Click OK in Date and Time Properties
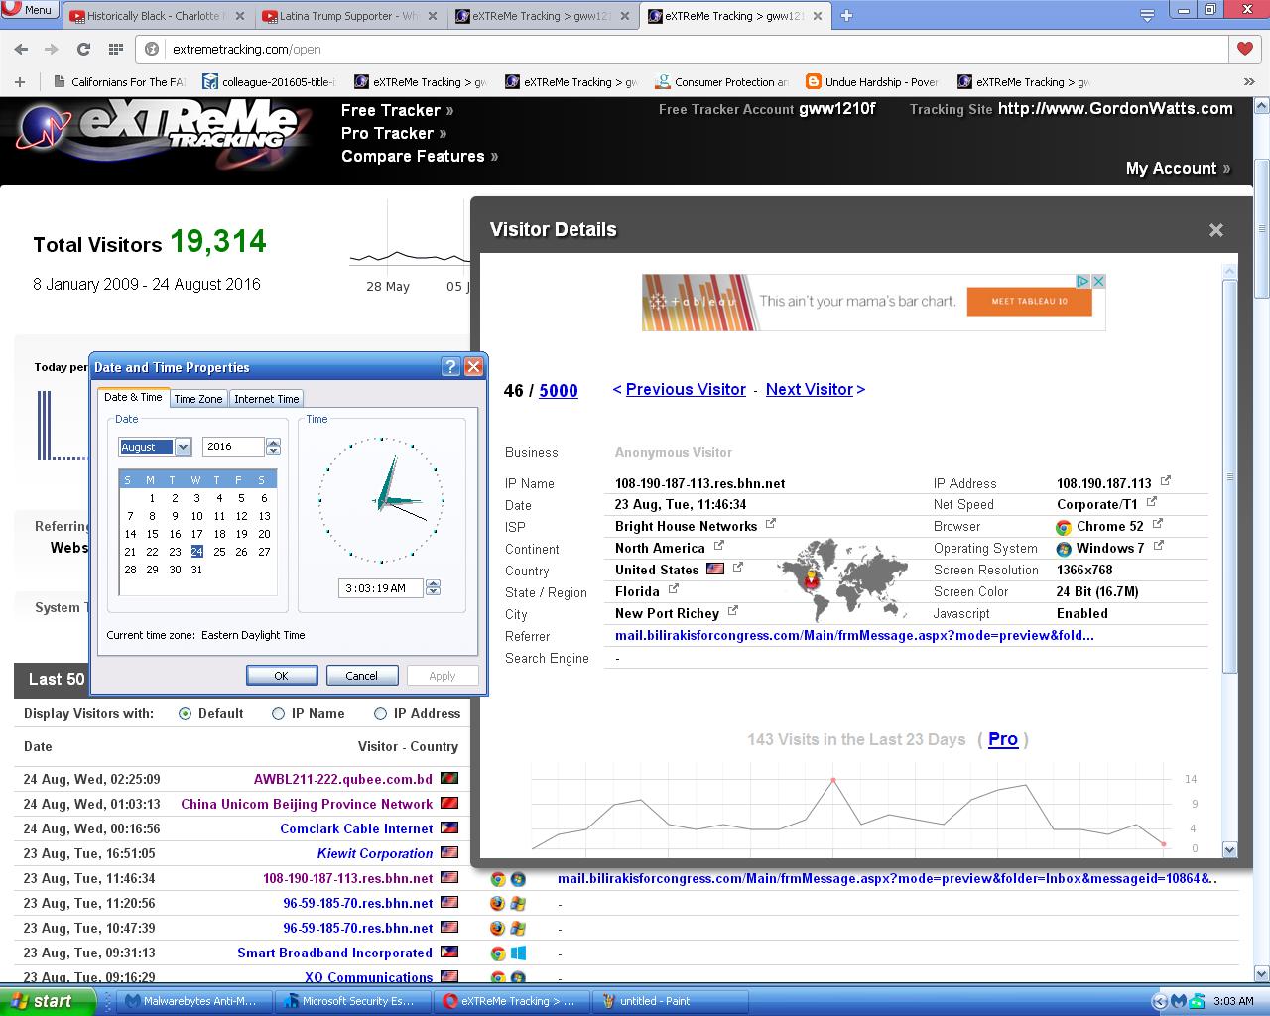Viewport: 1270px width, 1016px height. [x=281, y=676]
